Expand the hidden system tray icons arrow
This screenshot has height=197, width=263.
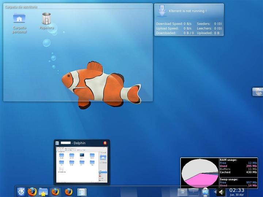tap(215, 192)
